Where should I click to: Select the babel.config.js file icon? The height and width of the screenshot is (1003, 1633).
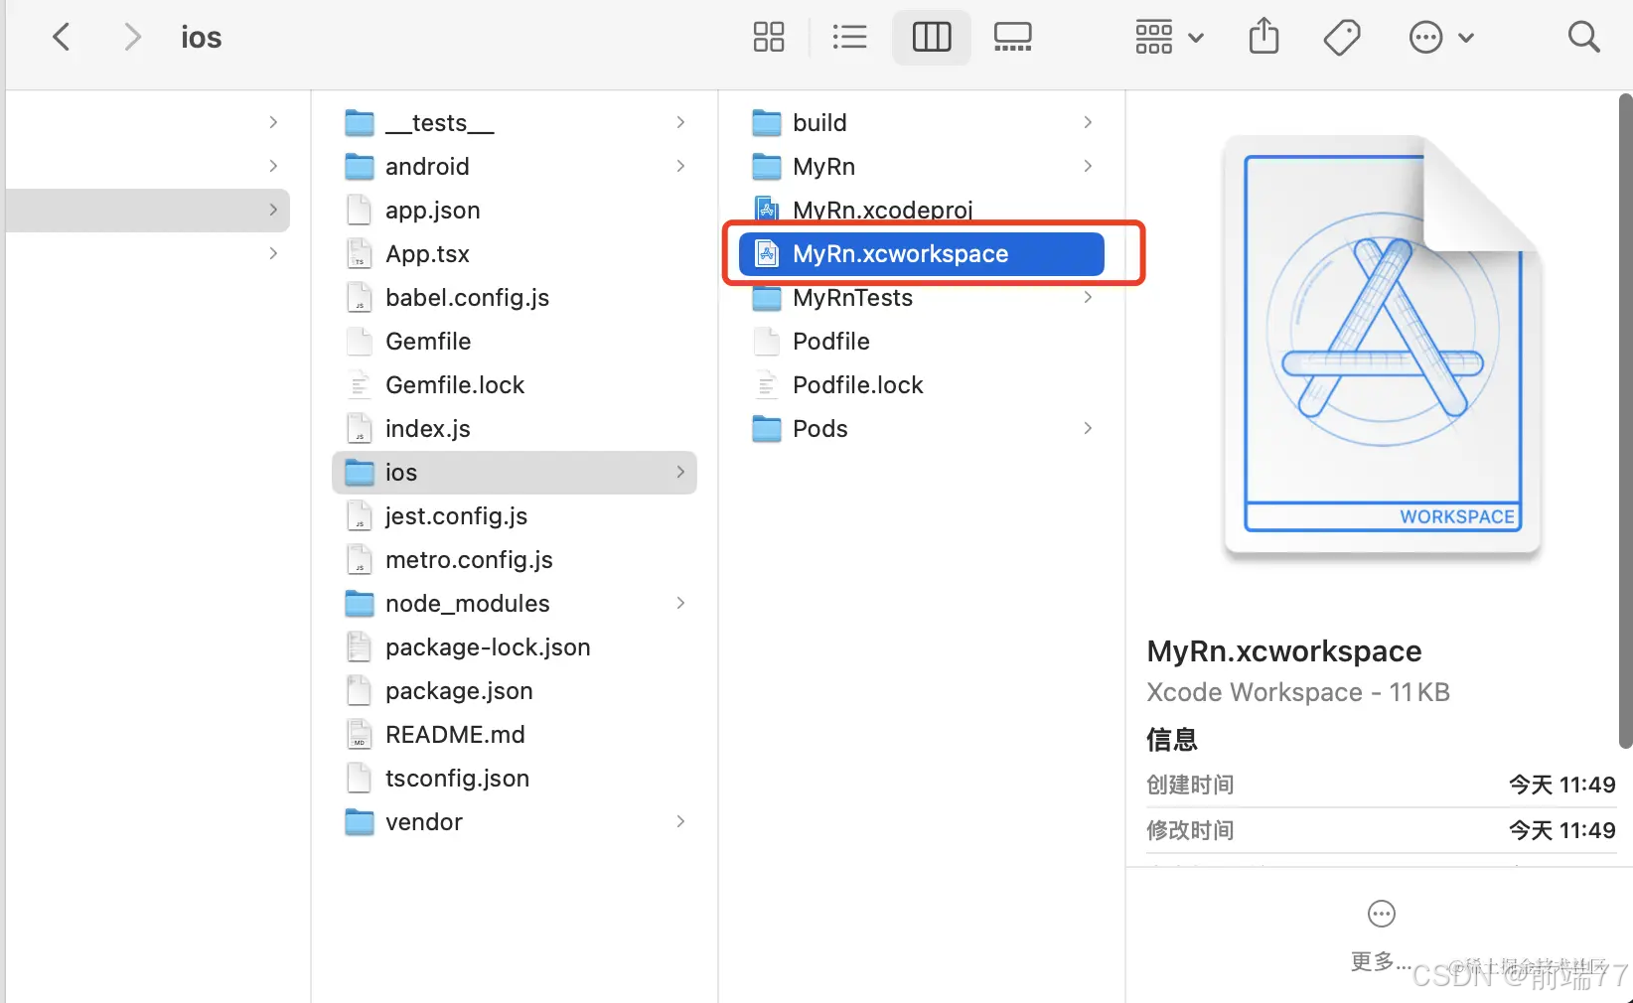[x=359, y=298]
